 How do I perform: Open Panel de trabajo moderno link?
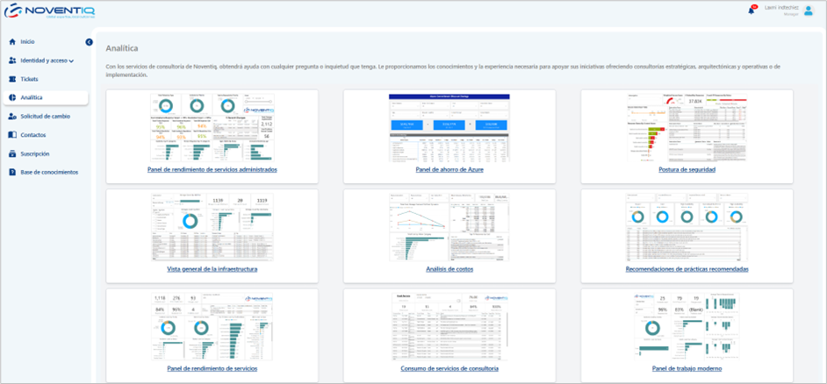tap(687, 368)
